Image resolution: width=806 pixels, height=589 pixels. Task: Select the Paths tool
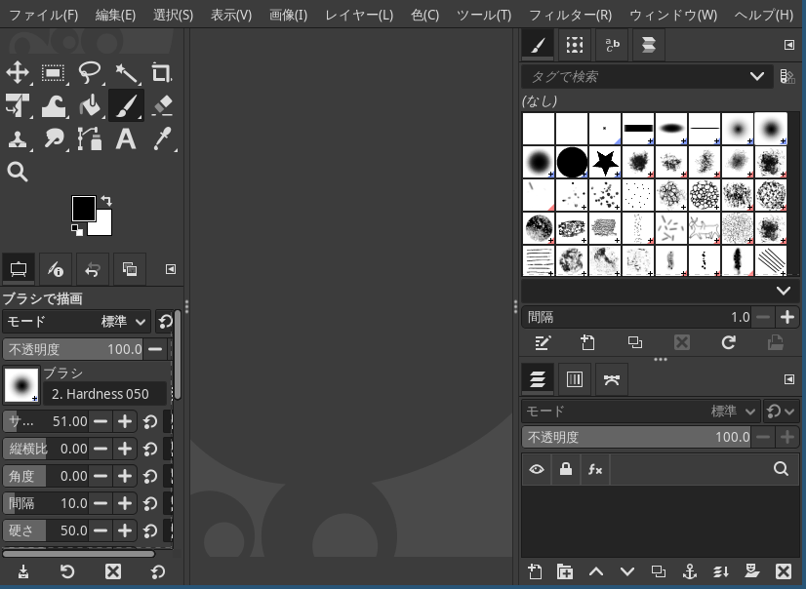point(90,139)
